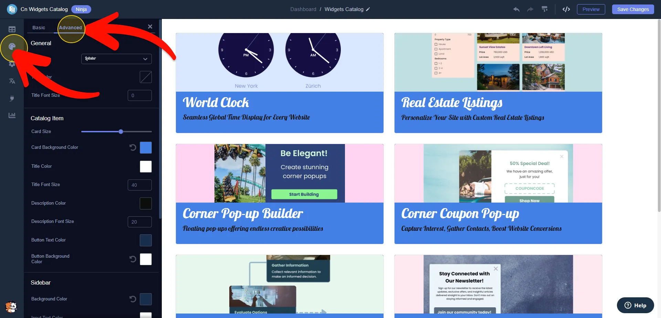The image size is (661, 318).
Task: Click General Title Font Size field
Action: (140, 95)
